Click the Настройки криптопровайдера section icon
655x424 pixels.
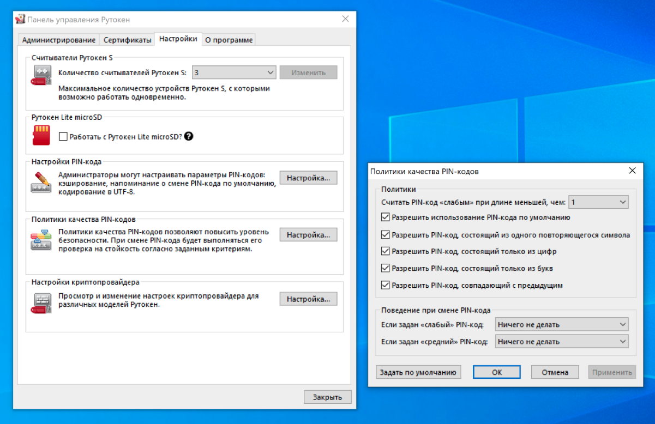tap(41, 302)
